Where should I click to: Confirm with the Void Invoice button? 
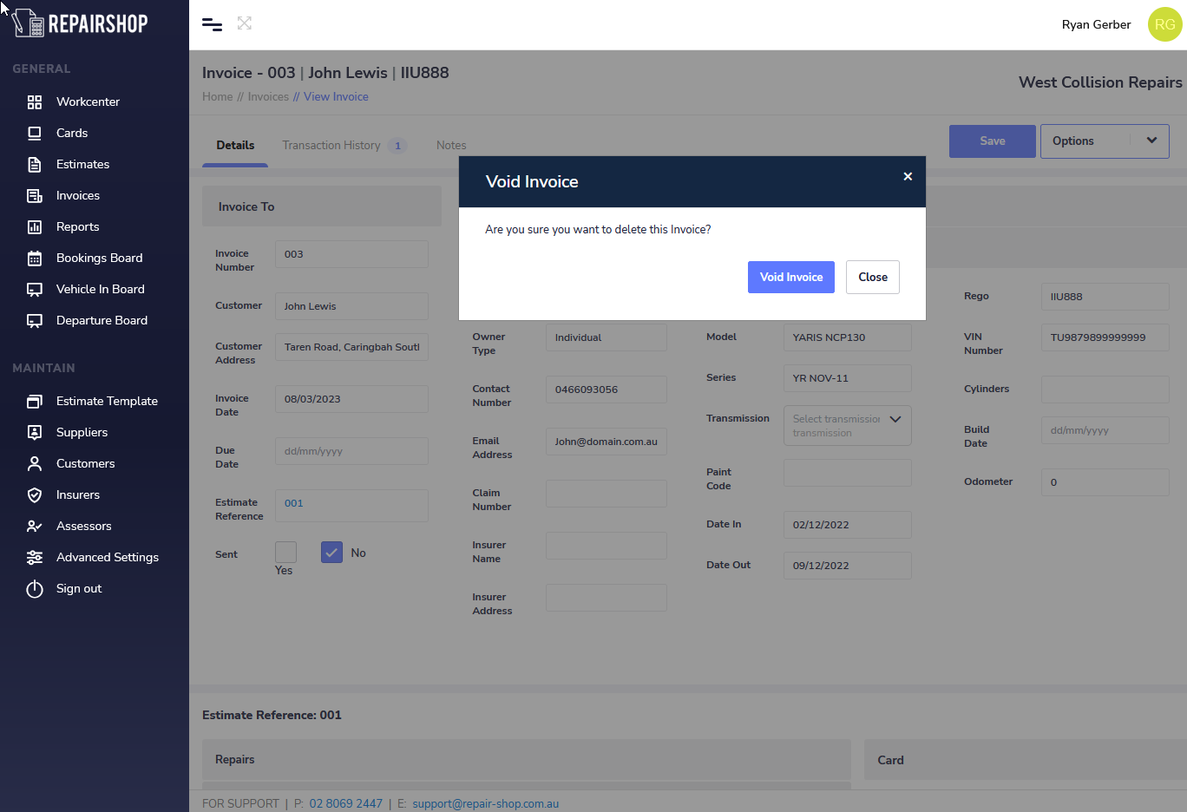pyautogui.click(x=790, y=278)
